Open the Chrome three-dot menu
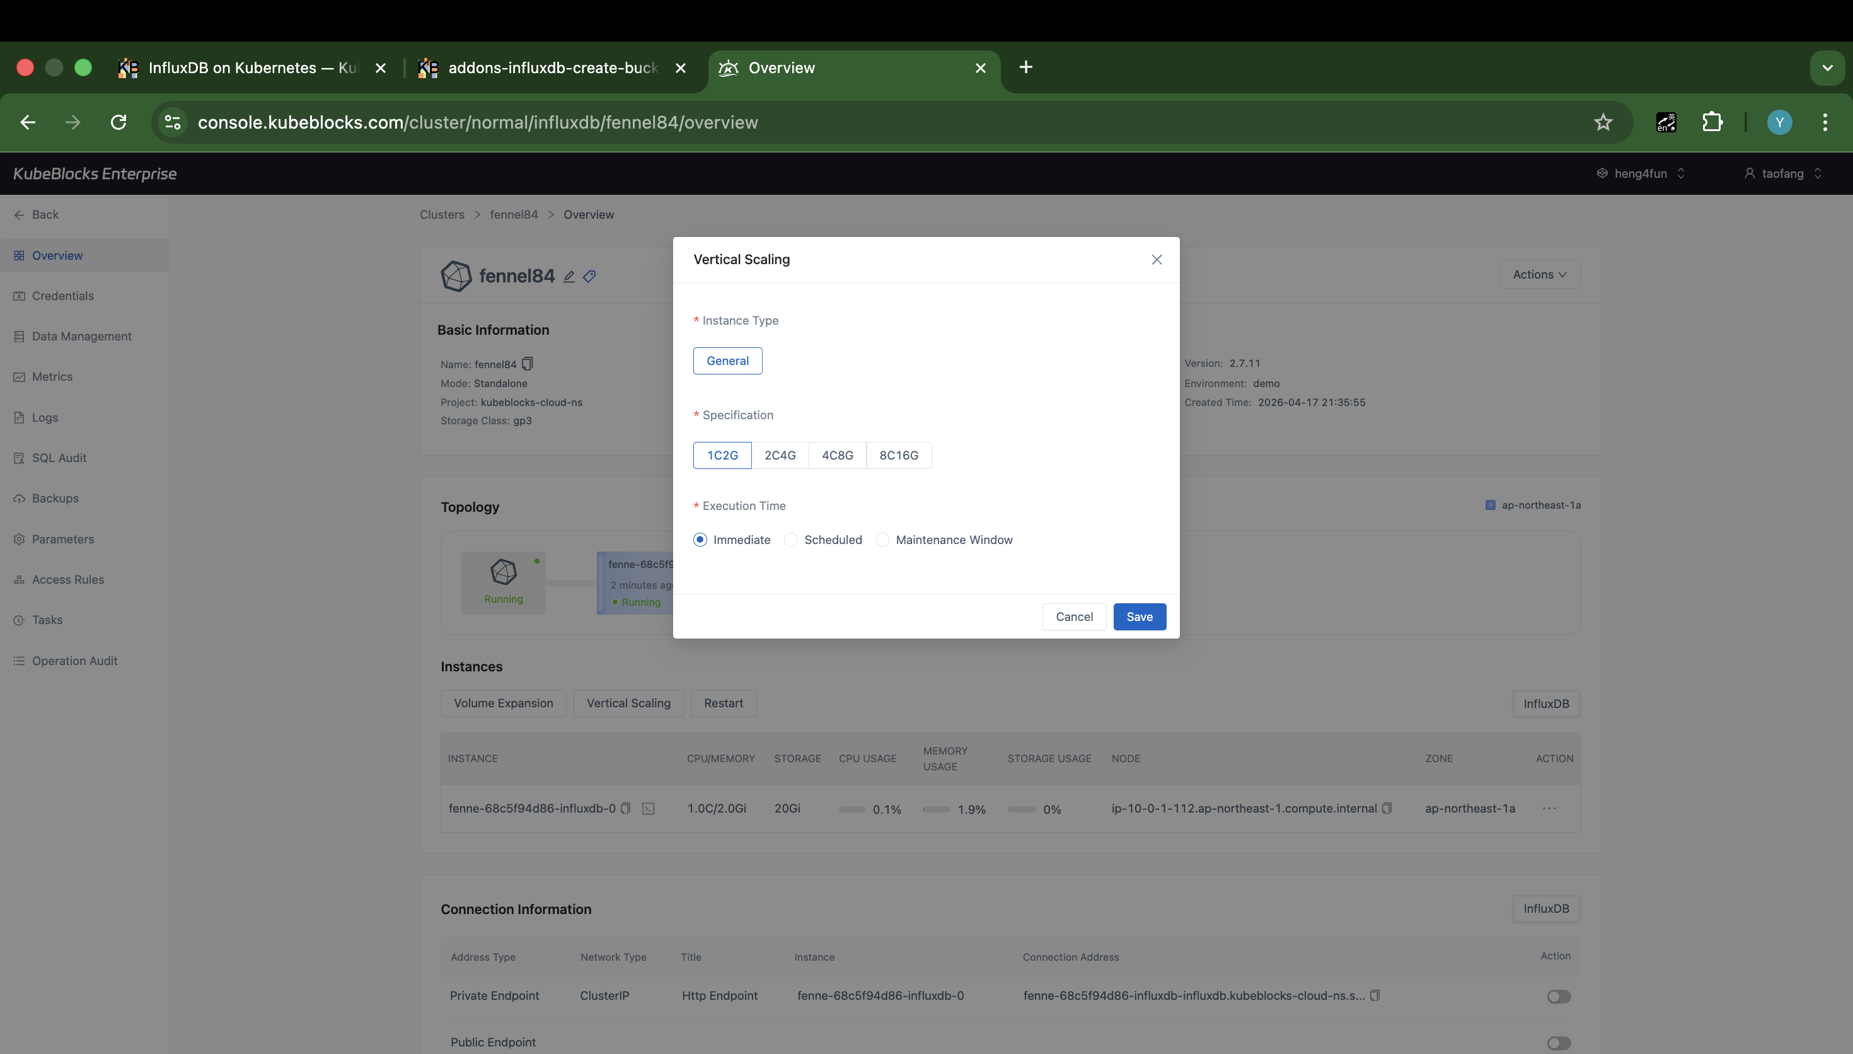Viewport: 1853px width, 1054px height. pyautogui.click(x=1825, y=122)
